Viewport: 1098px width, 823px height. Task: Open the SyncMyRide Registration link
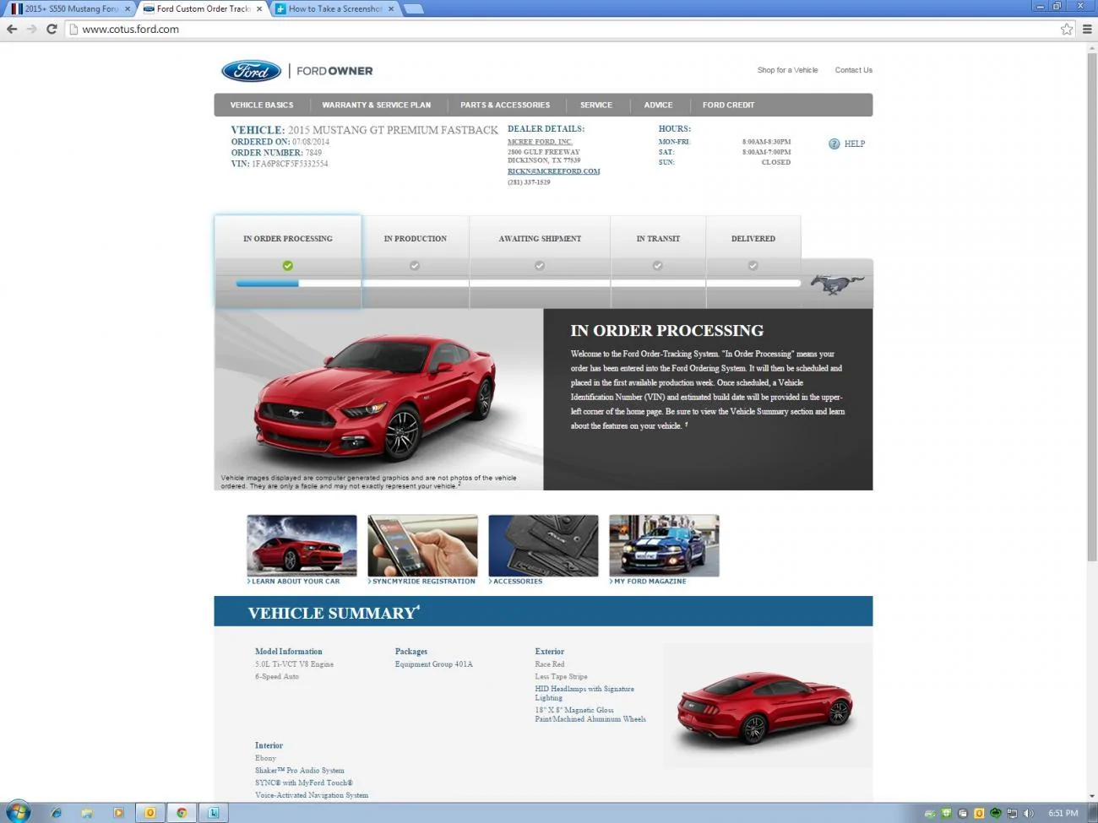[422, 582]
